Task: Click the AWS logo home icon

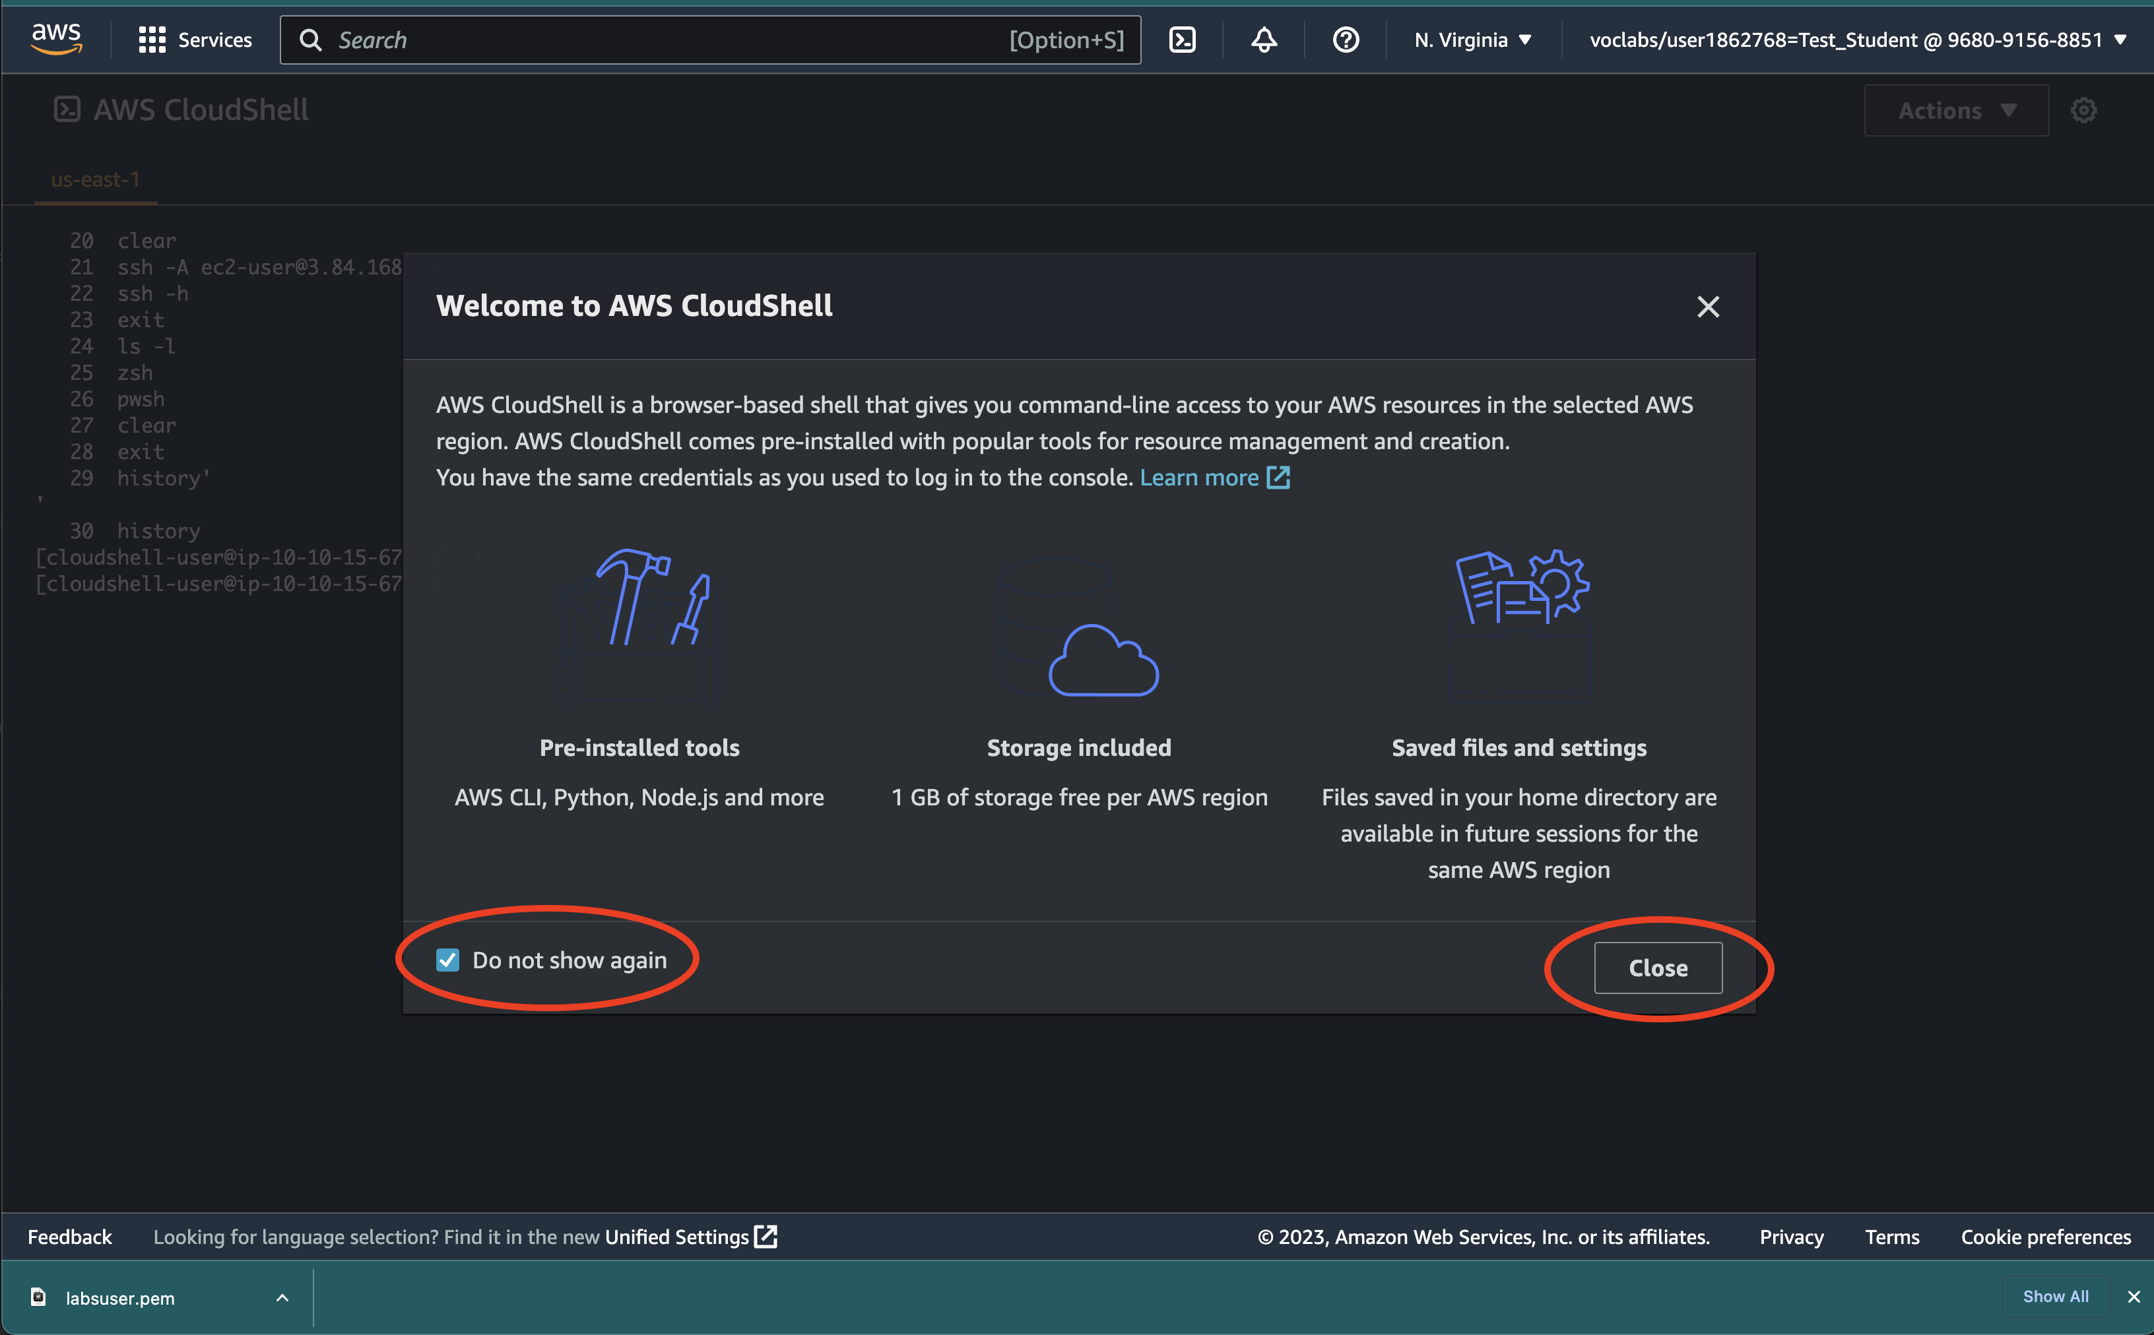Action: tap(55, 39)
